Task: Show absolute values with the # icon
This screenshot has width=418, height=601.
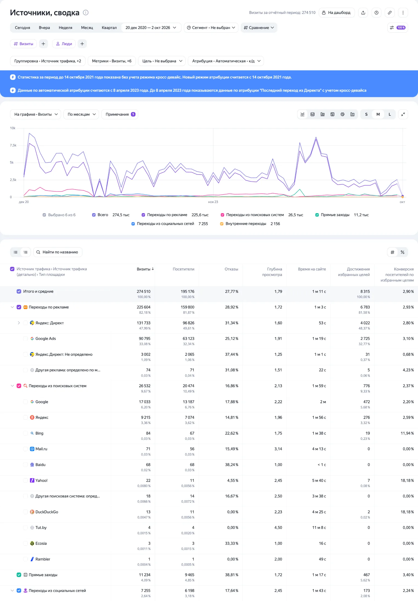Action: (392, 252)
